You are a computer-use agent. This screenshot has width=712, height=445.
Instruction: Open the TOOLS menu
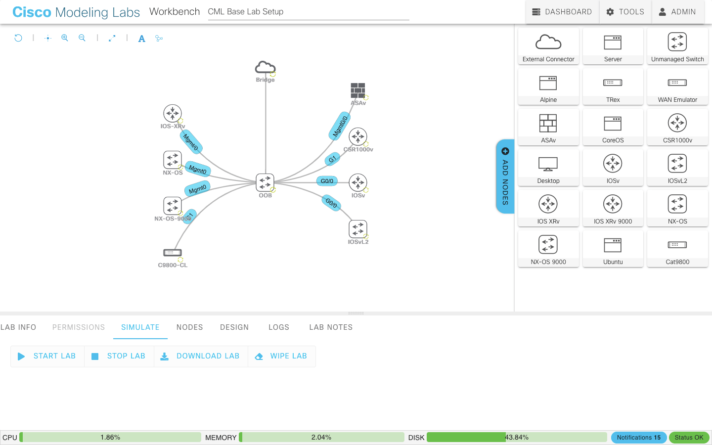[x=625, y=11]
